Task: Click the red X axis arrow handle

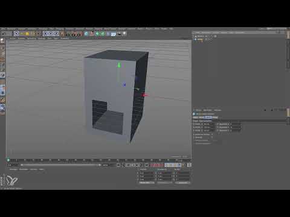Action: tap(145, 95)
